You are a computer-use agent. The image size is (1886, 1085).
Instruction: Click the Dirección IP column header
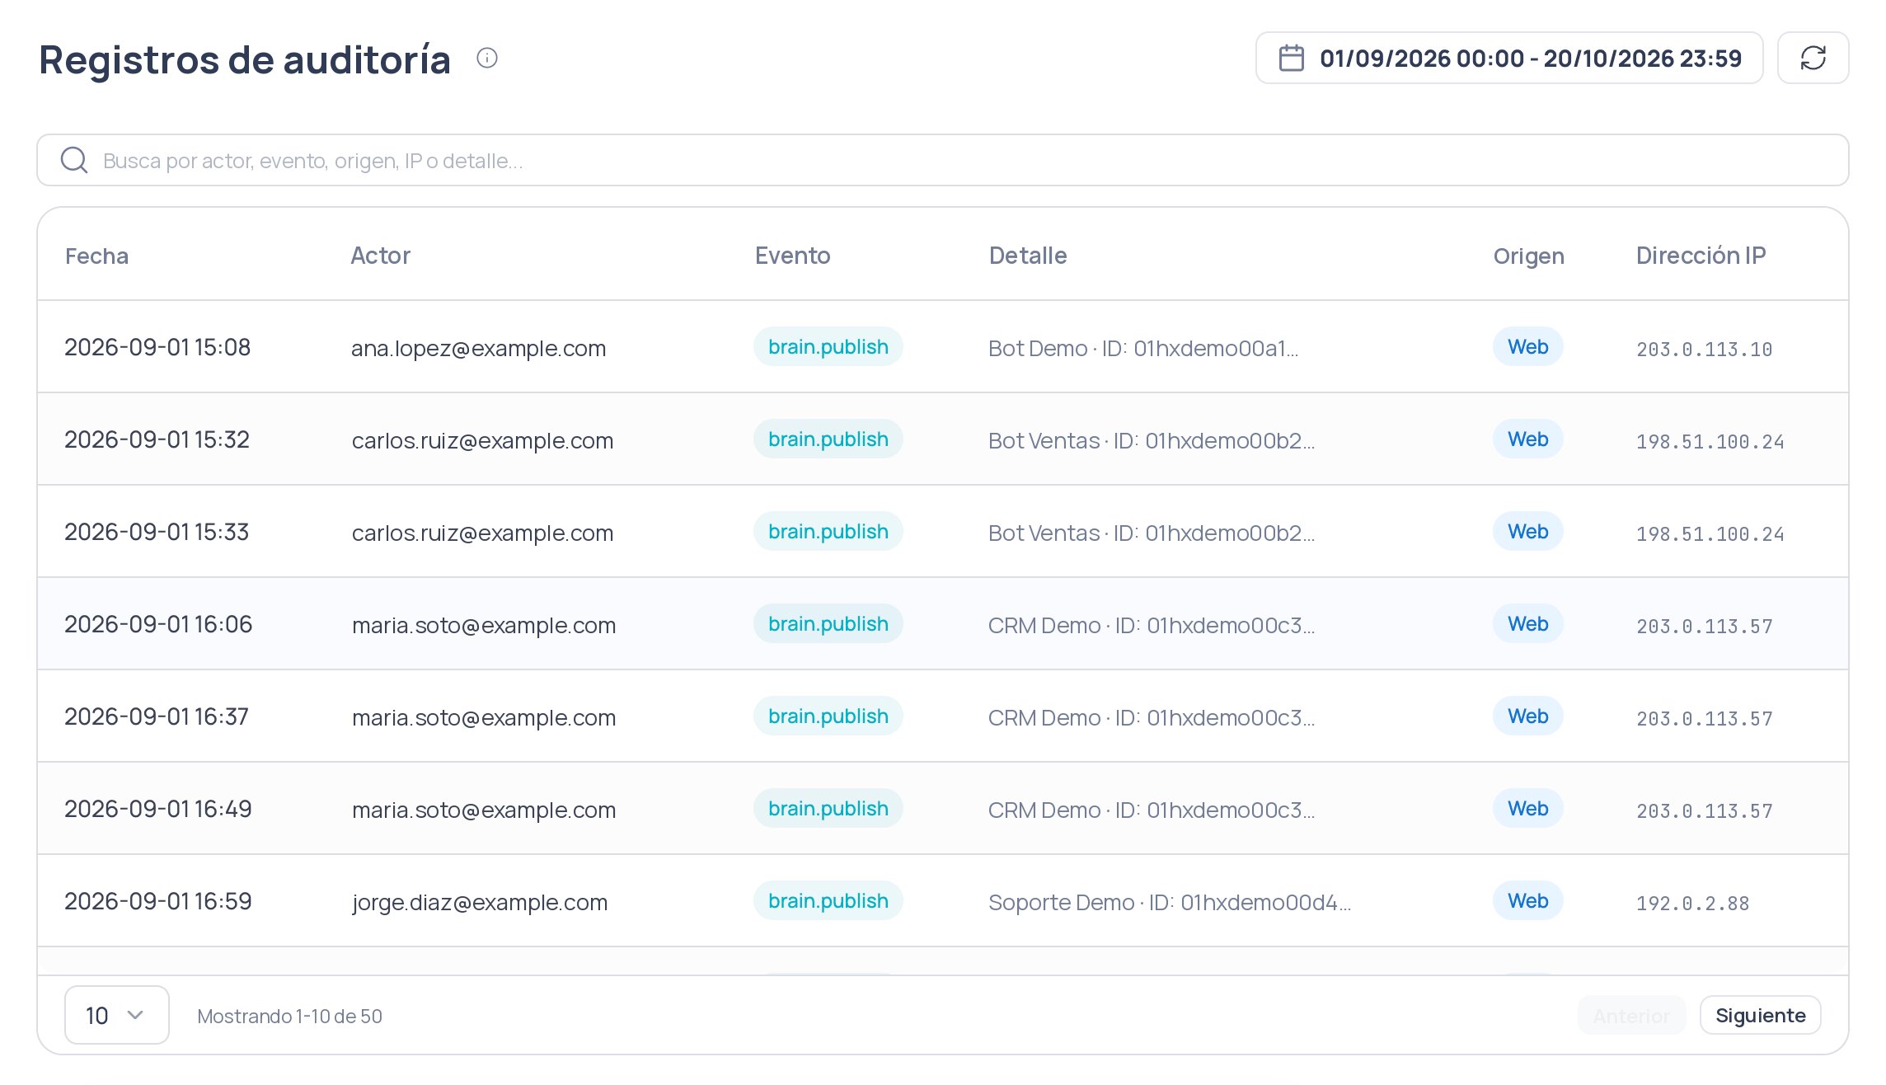[x=1701, y=256]
